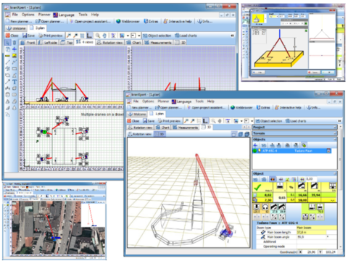Pick the Rectangle tool in the 3.plan drawing palette

pyautogui.click(x=14, y=69)
